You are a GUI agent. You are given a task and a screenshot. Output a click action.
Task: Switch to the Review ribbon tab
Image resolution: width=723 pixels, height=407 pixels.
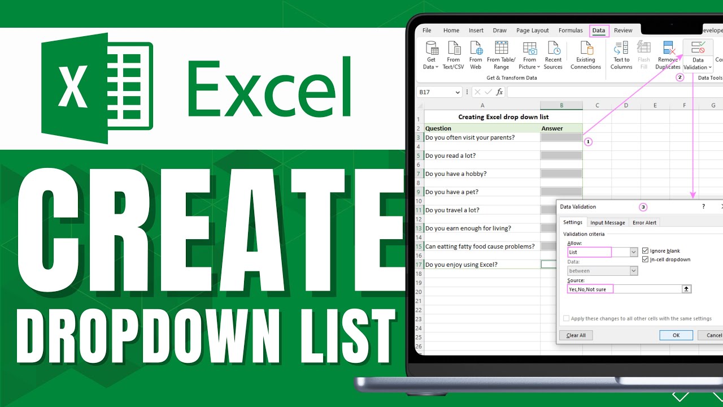[623, 31]
